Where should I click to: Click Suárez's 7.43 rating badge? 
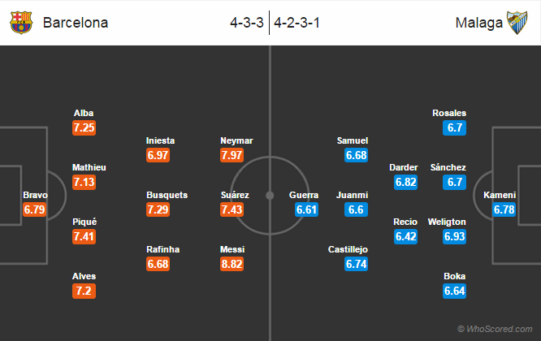232,209
